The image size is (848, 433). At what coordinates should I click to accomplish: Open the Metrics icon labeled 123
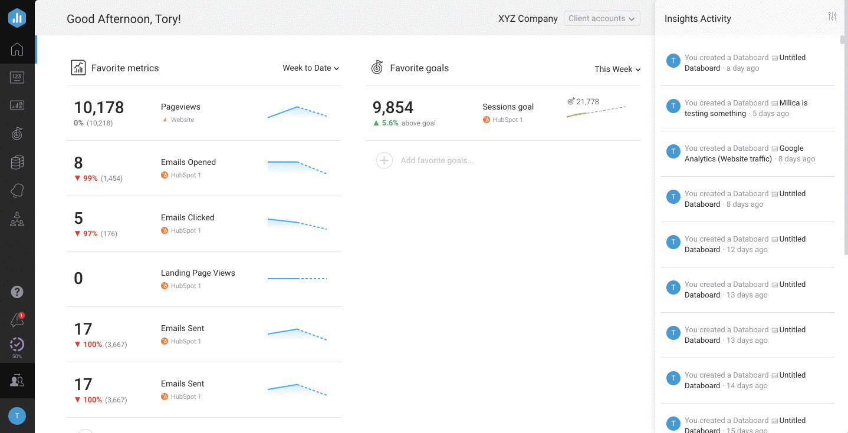[x=17, y=77]
